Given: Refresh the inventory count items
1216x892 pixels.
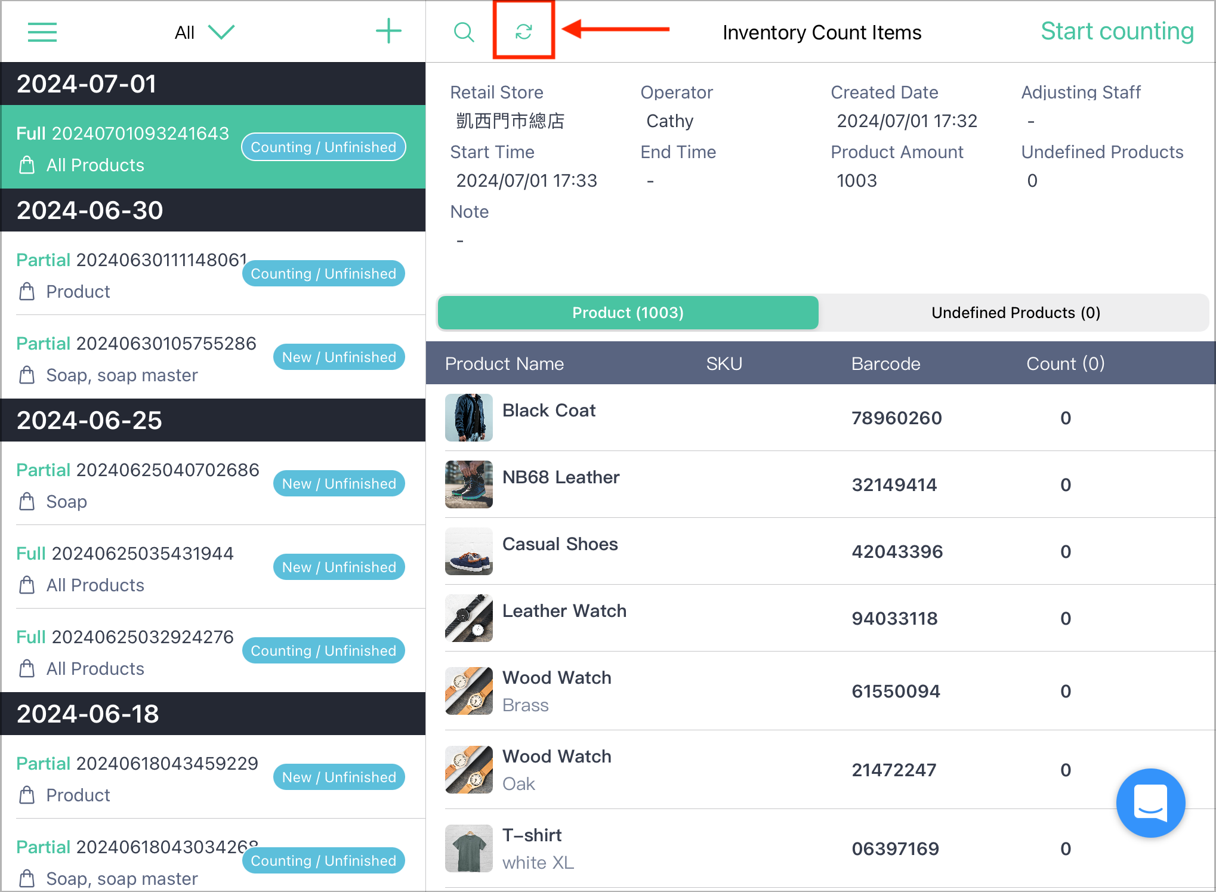Looking at the screenshot, I should coord(524,32).
